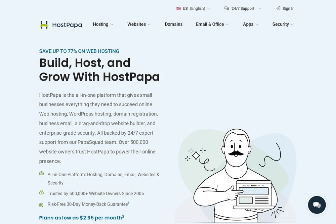Expand the 24/7 Support chevron
The height and width of the screenshot is (224, 336).
pyautogui.click(x=260, y=9)
